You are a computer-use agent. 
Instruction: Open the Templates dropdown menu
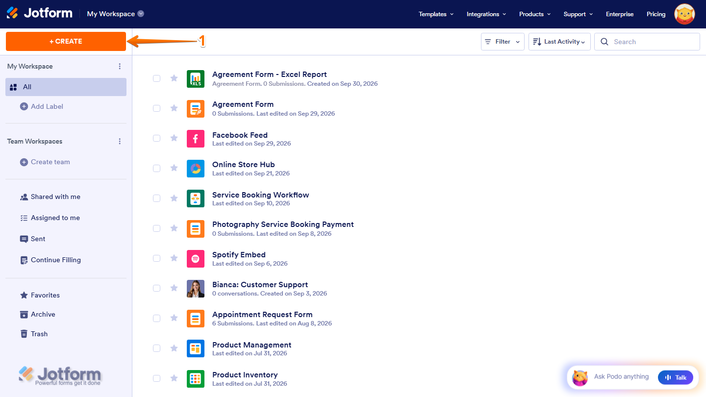[x=436, y=14]
